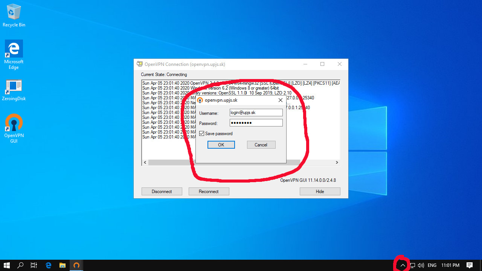Click the Show desktop strip at taskbar end
The height and width of the screenshot is (271, 482).
[481, 265]
